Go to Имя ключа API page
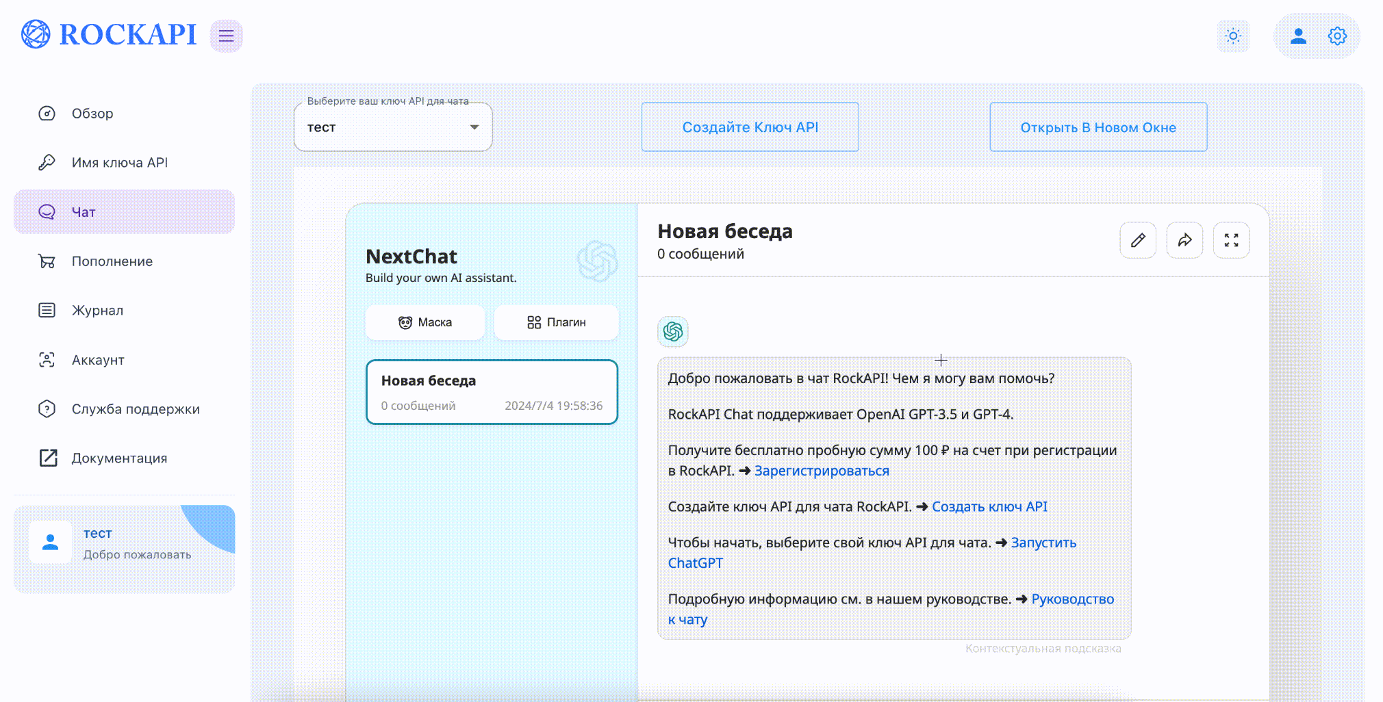Viewport: 1383px width, 702px height. click(124, 163)
